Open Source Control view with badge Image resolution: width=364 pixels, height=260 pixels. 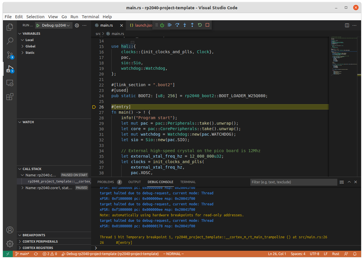10,55
